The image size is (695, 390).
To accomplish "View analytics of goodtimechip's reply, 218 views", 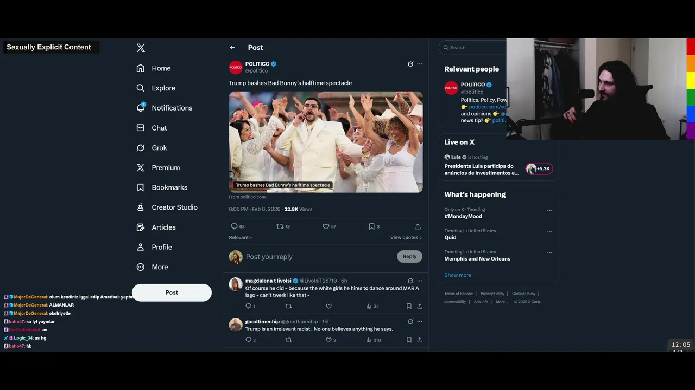I will [x=374, y=340].
